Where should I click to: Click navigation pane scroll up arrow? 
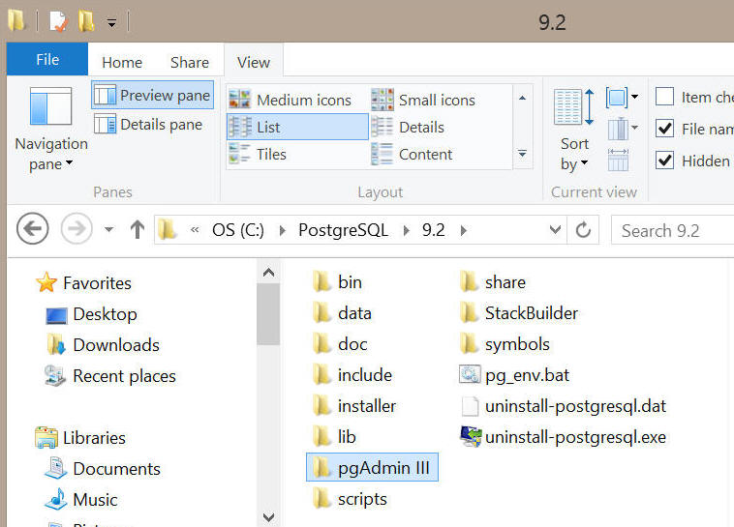coord(268,272)
